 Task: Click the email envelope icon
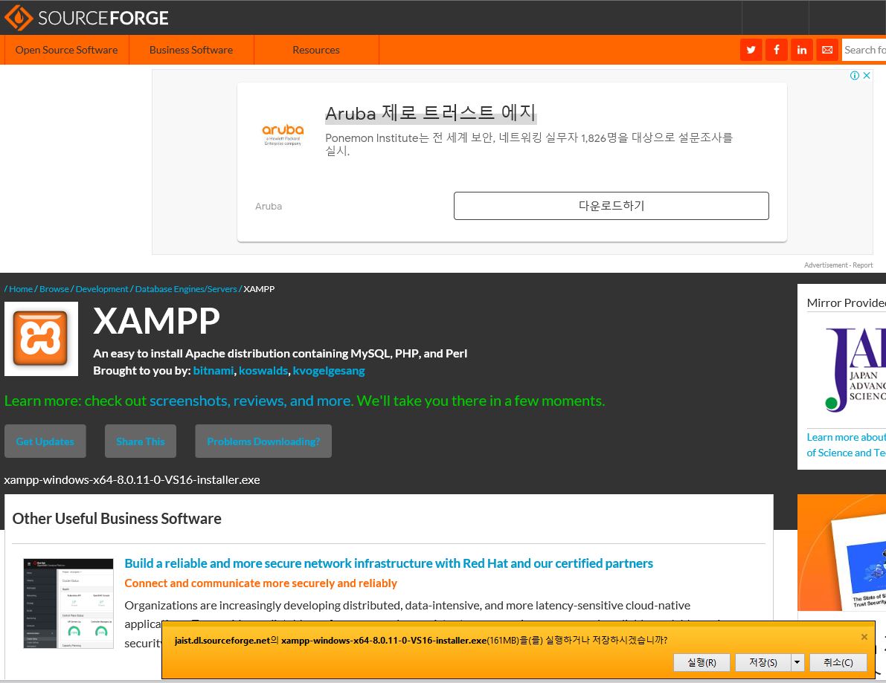click(827, 50)
